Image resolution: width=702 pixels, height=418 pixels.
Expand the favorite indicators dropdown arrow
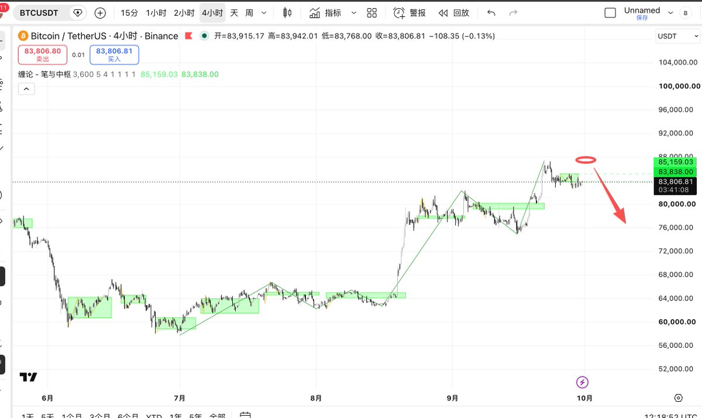click(353, 13)
